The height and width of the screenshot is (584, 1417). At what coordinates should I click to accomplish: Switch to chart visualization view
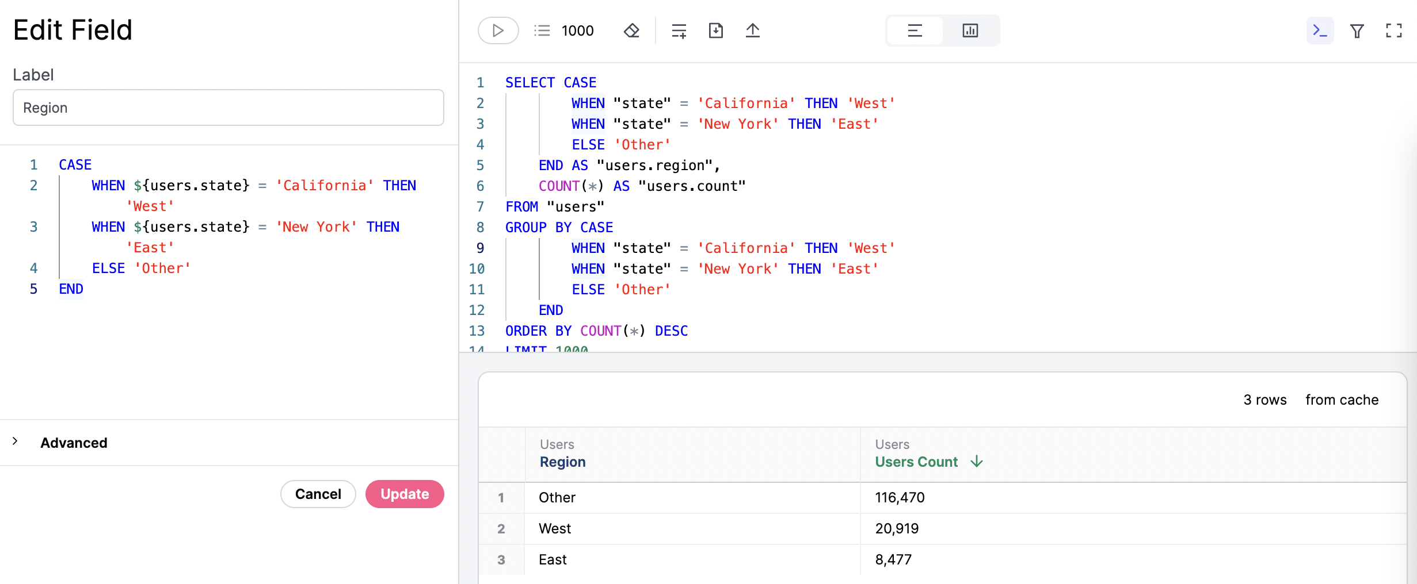(970, 30)
